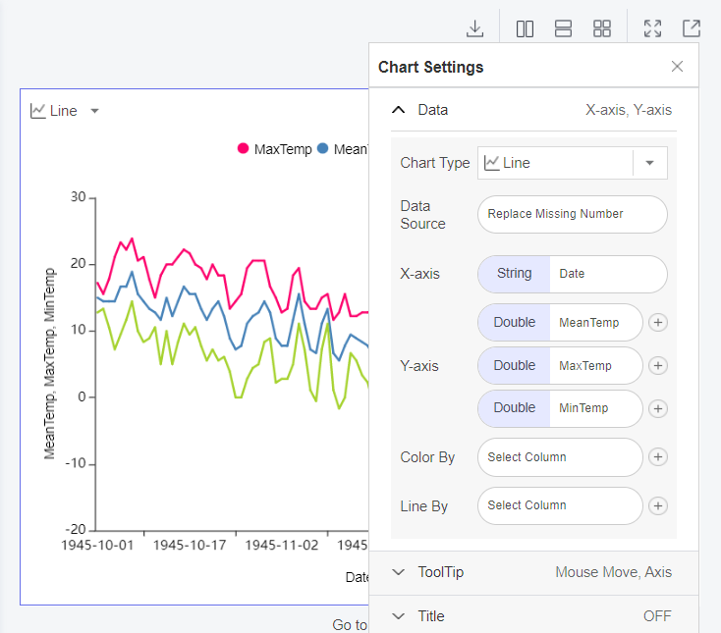Toggle MeanTemp legend blue dot

[x=323, y=148]
